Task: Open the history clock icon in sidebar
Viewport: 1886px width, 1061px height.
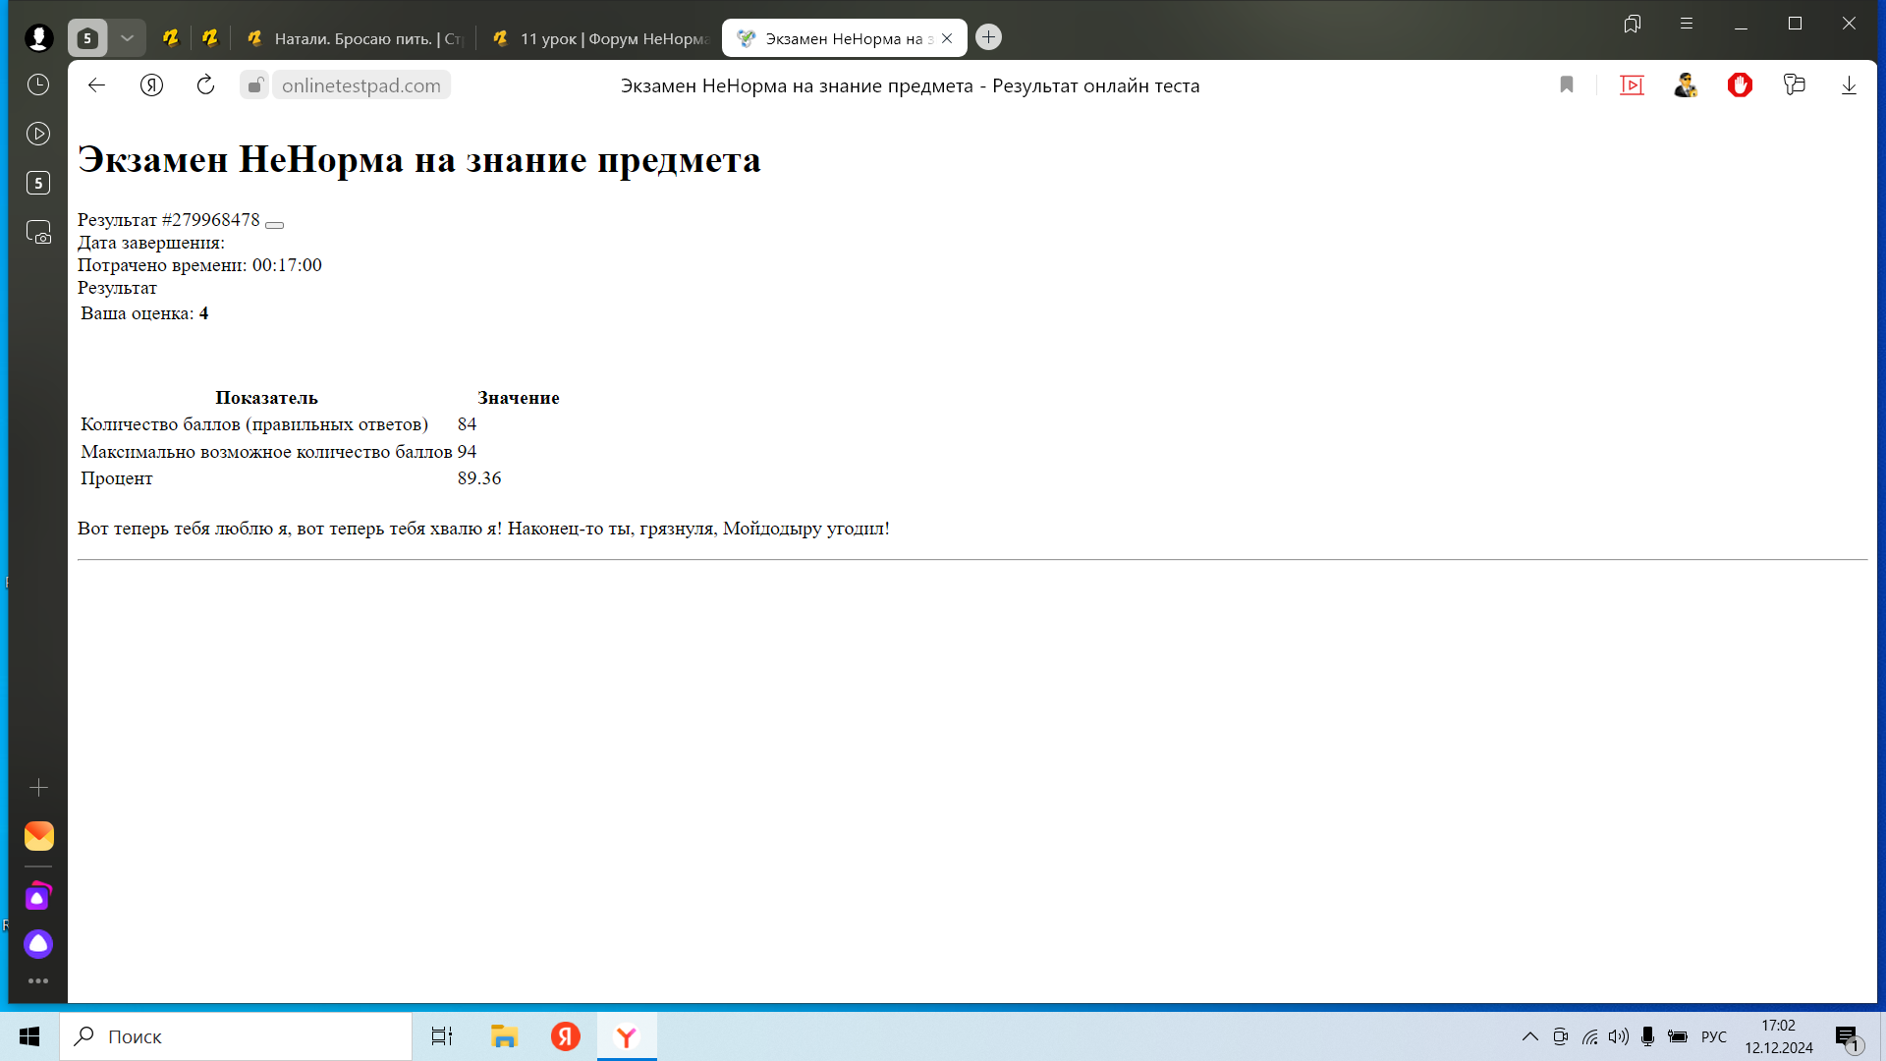Action: pos(38,85)
